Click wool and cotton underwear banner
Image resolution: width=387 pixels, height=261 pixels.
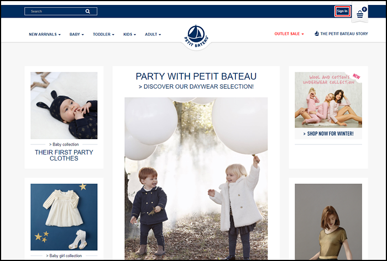(328, 100)
